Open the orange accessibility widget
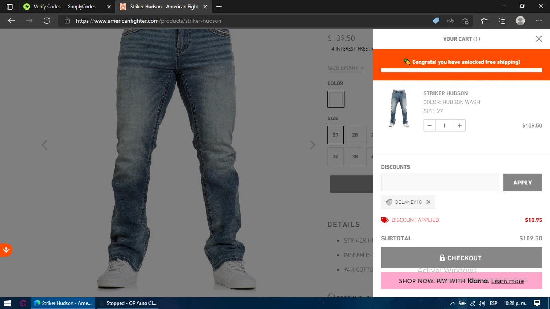Screen dimensions: 550x309 6,250
